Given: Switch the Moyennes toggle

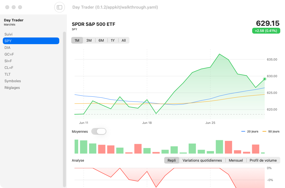Looking at the screenshot, I should tap(99, 131).
